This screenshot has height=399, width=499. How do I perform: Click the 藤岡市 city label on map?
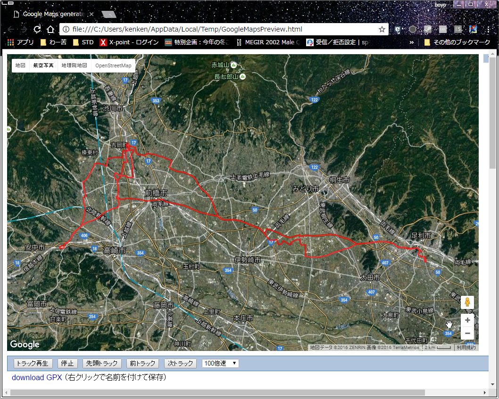[164, 305]
